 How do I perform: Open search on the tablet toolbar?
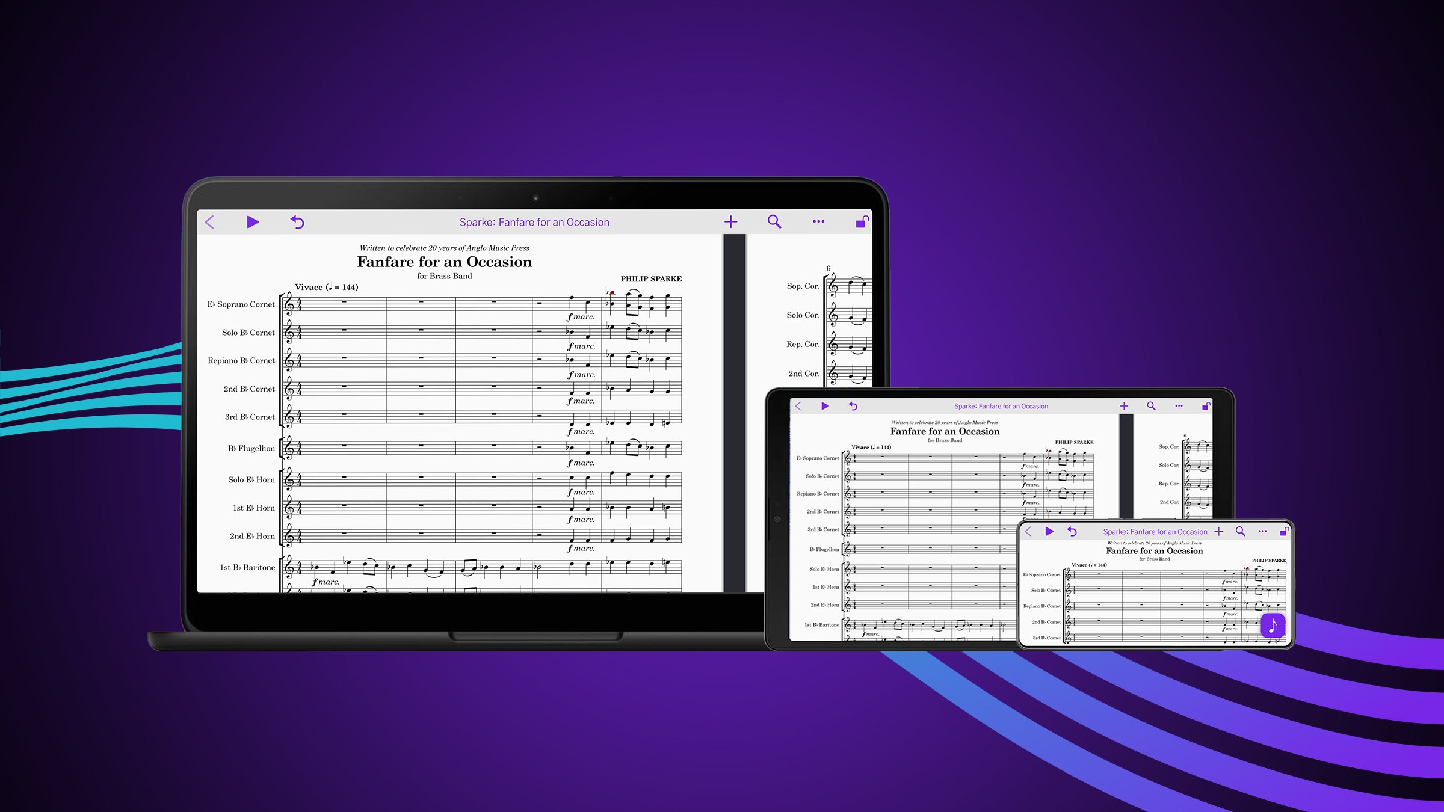(1151, 406)
